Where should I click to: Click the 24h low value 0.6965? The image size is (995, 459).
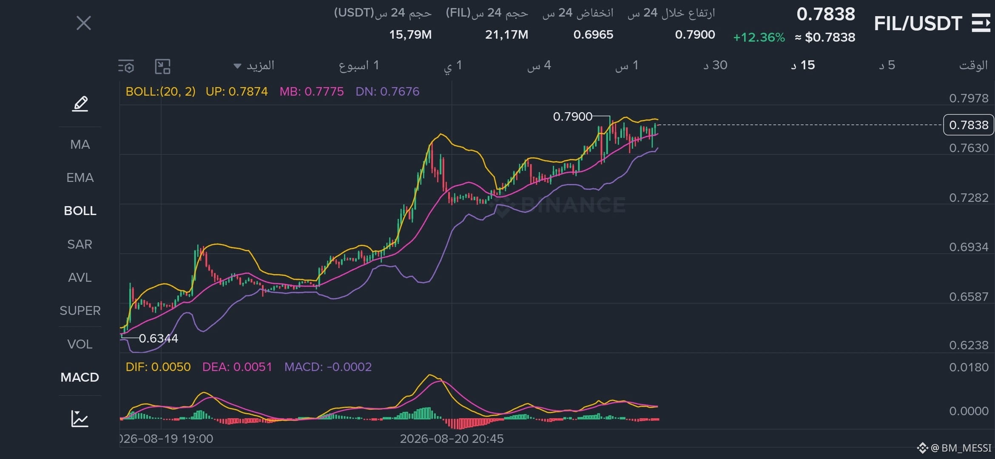[593, 34]
